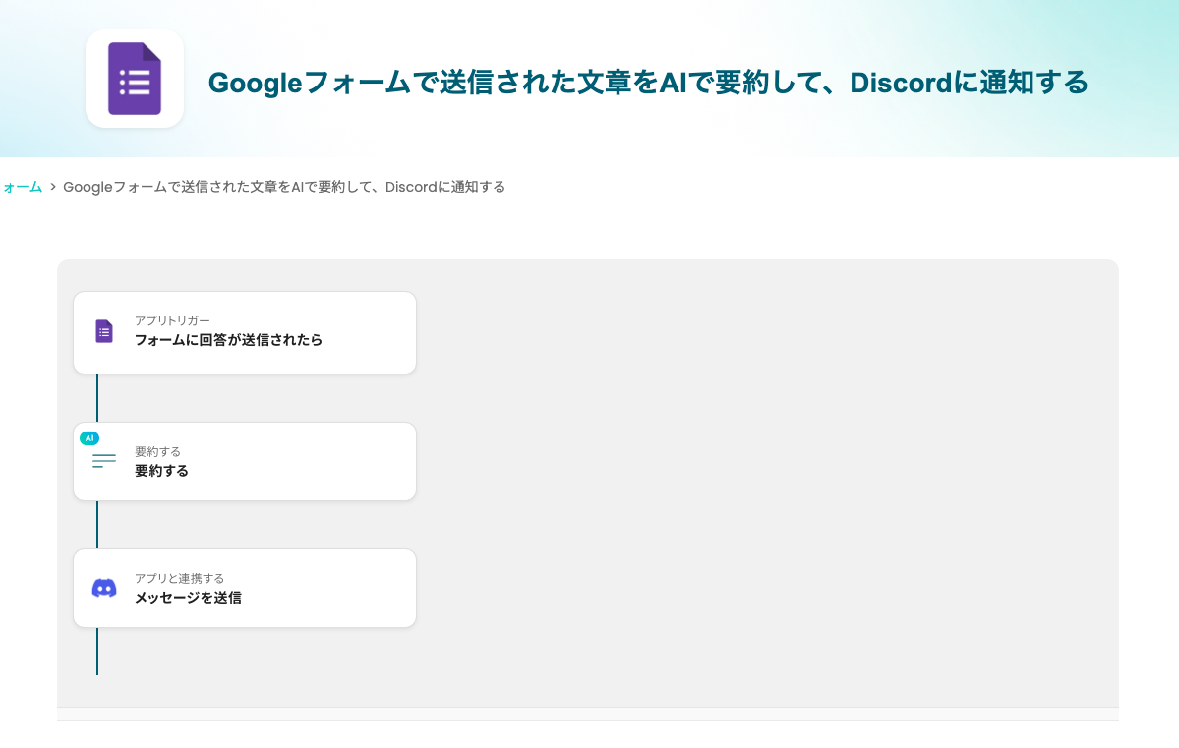This screenshot has height=748, width=1179.
Task: Click the bold フォームに回答が送信されたら text
Action: coord(228,340)
